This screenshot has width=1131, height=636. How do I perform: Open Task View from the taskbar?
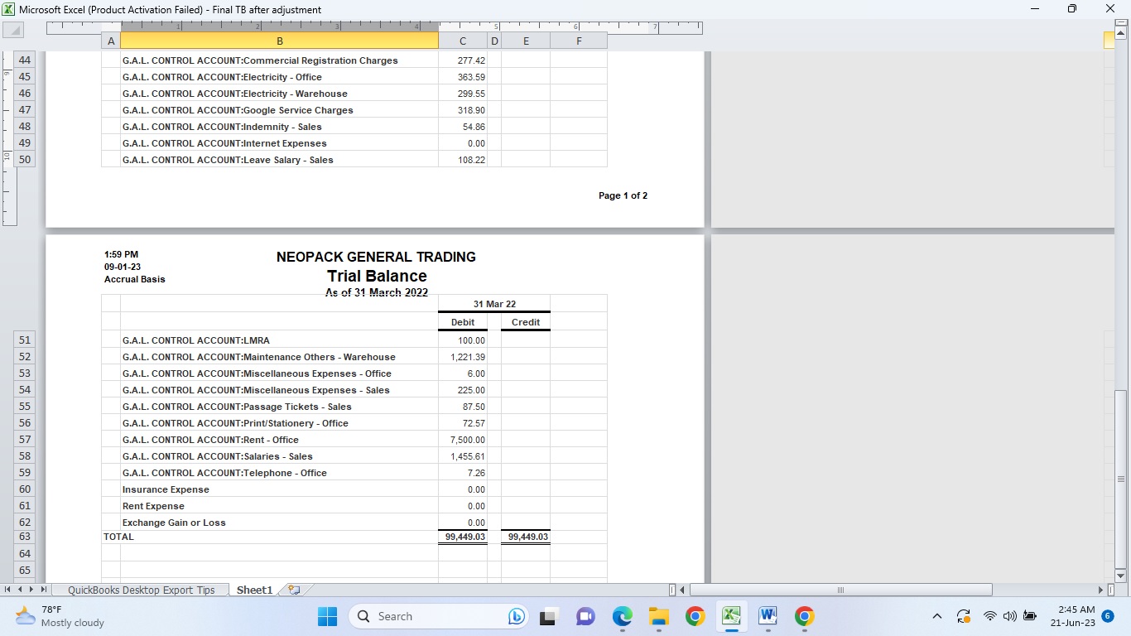point(547,616)
